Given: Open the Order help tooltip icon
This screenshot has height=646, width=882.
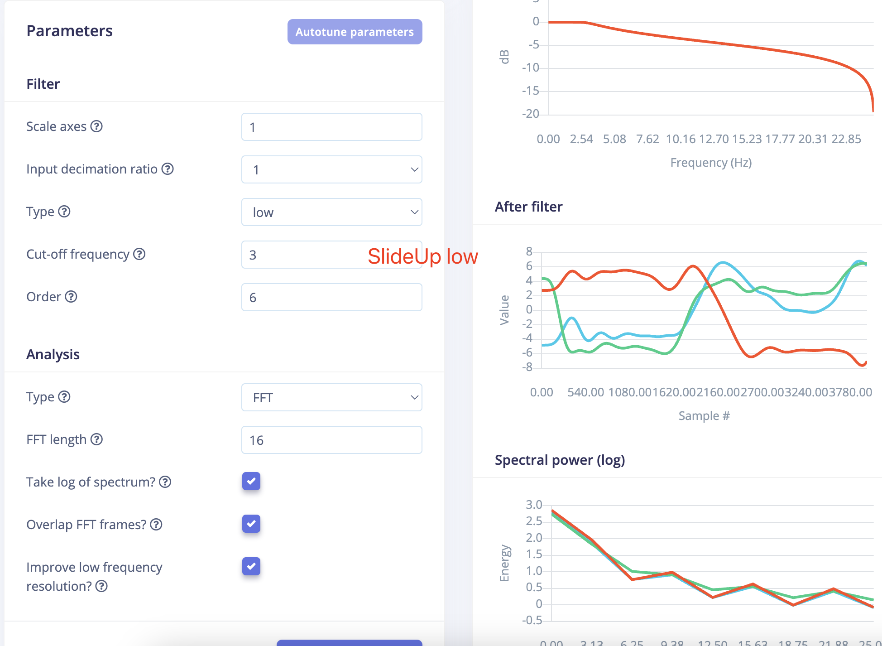Looking at the screenshot, I should (71, 297).
